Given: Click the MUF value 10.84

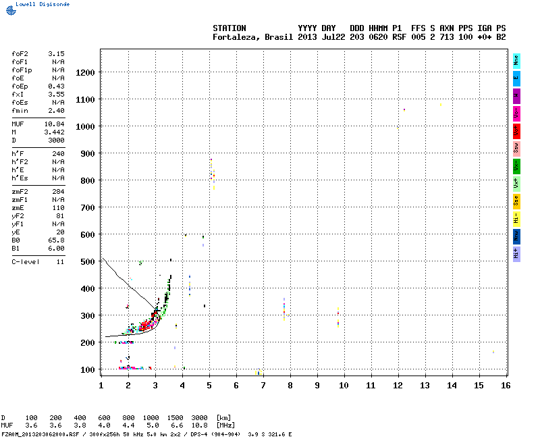Looking at the screenshot, I should click(55, 124).
